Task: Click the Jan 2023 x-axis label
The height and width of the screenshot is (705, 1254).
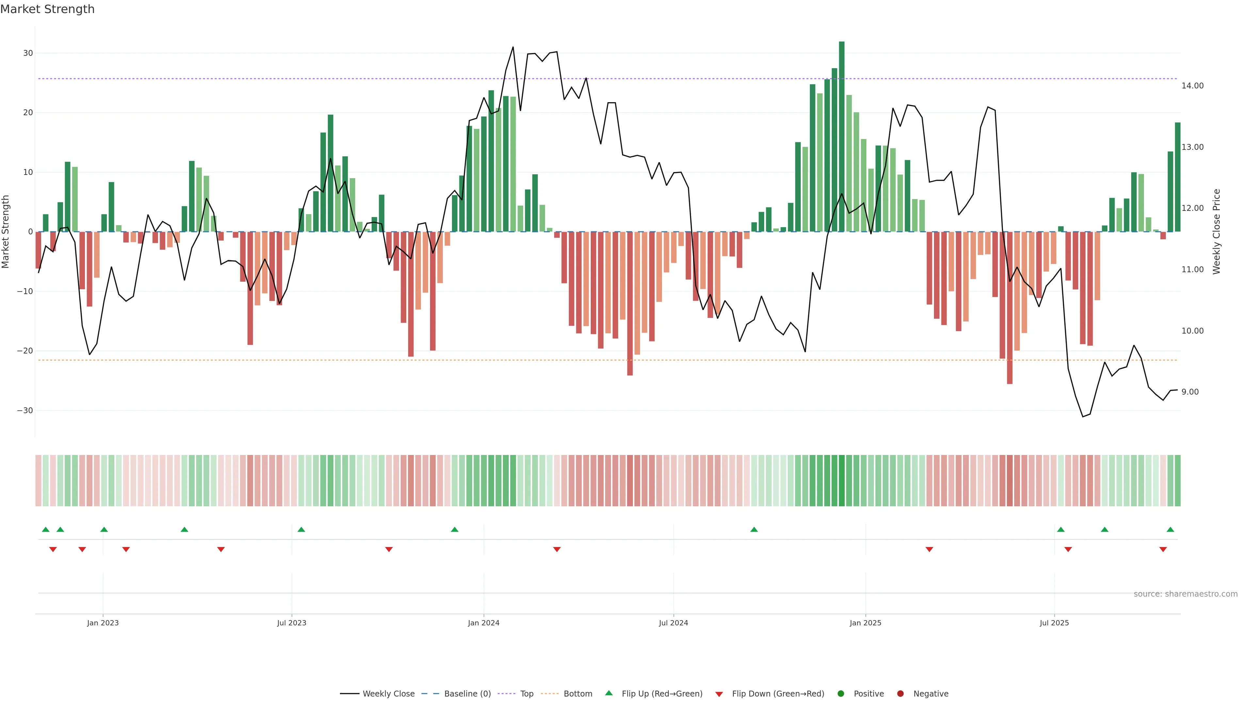Action: coord(103,623)
